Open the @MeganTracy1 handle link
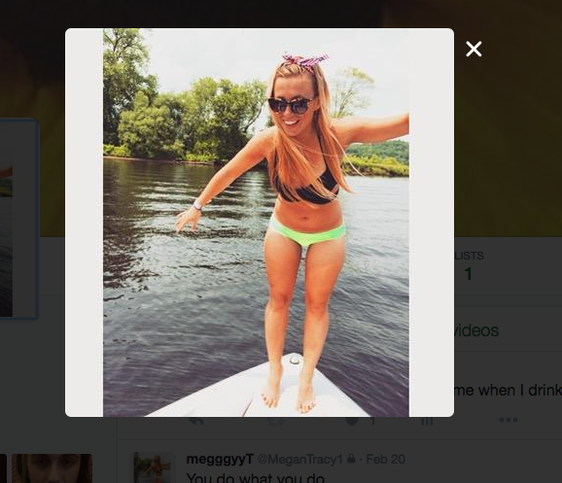562x483 pixels. [300, 459]
